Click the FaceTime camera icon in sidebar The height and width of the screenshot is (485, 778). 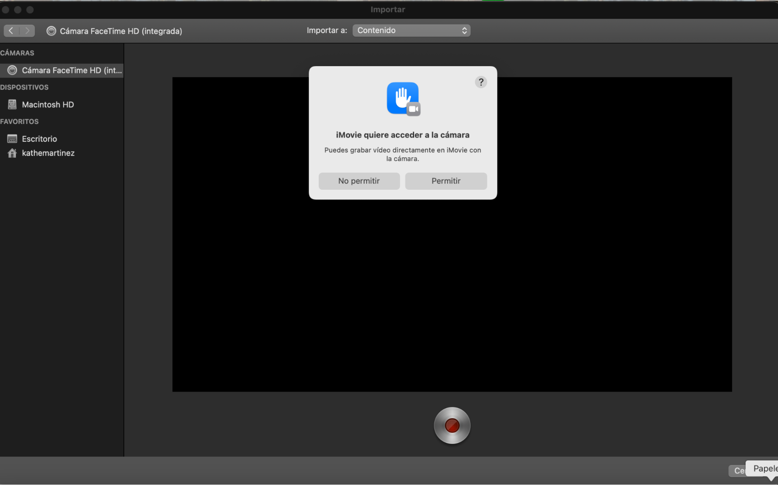click(x=12, y=70)
